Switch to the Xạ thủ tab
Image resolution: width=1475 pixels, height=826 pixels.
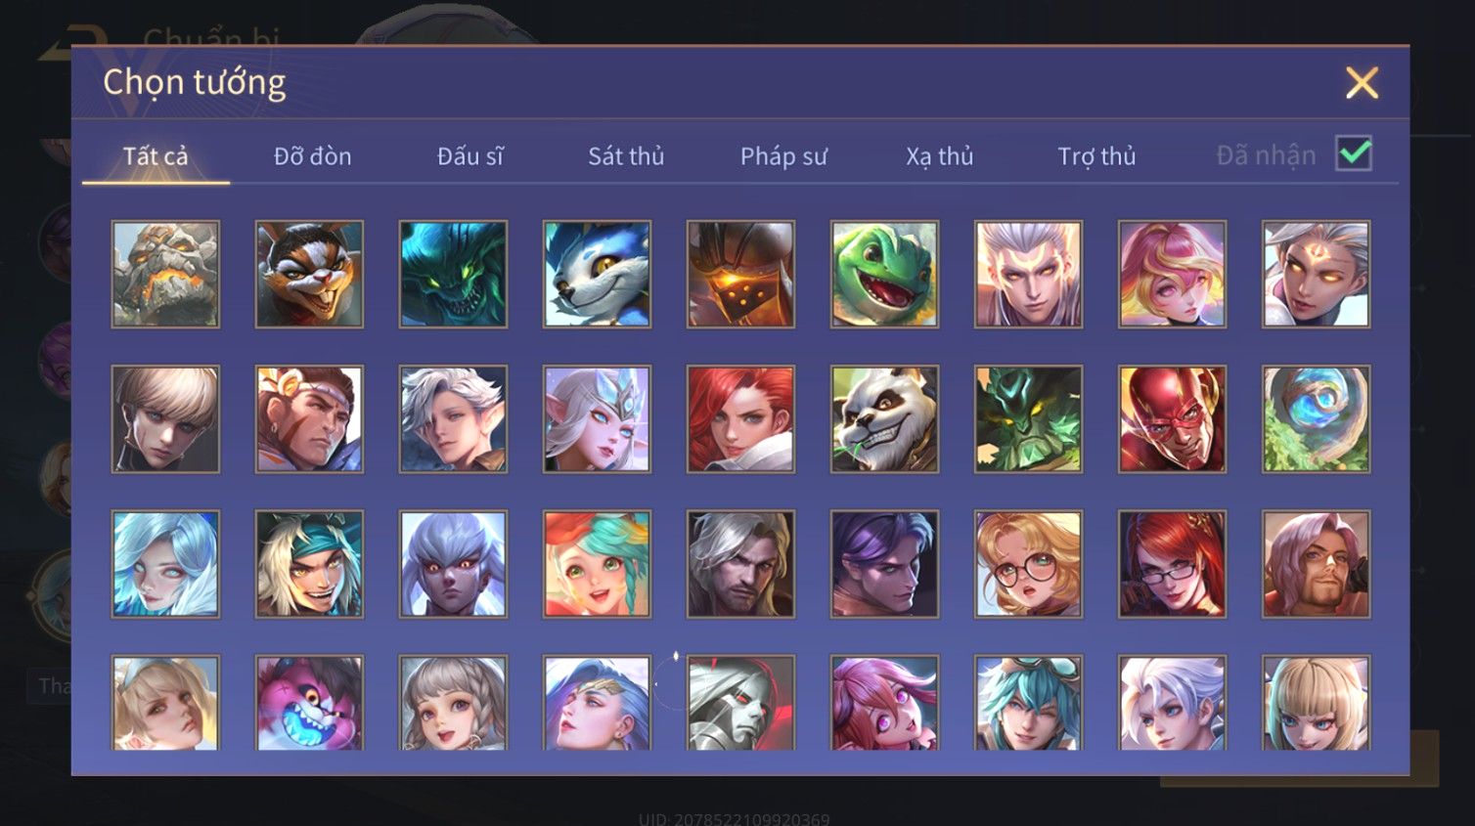click(939, 156)
